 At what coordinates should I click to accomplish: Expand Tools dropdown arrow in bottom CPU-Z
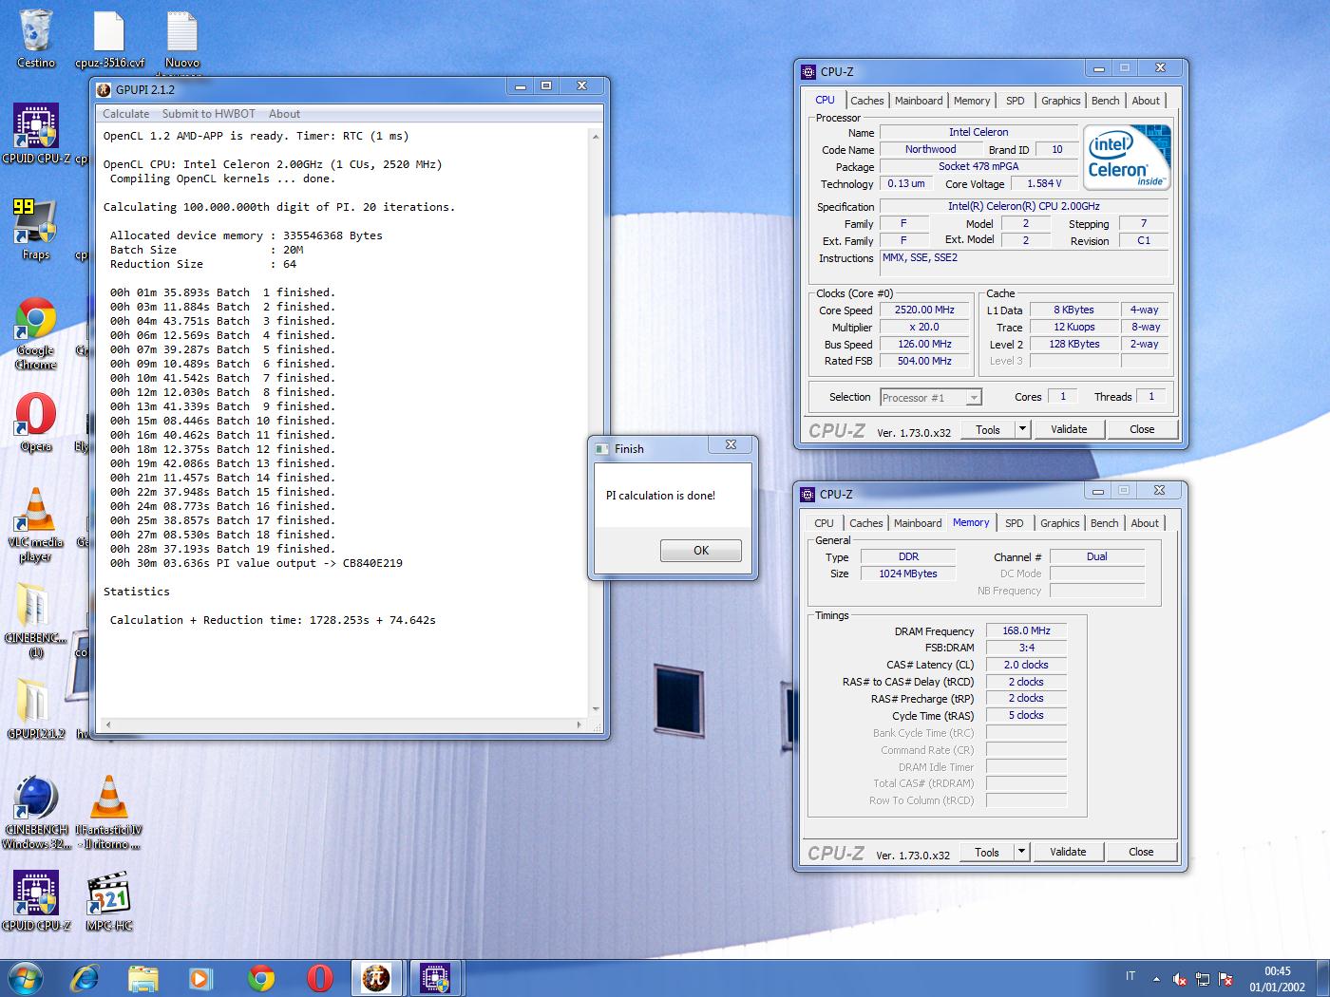click(1021, 852)
